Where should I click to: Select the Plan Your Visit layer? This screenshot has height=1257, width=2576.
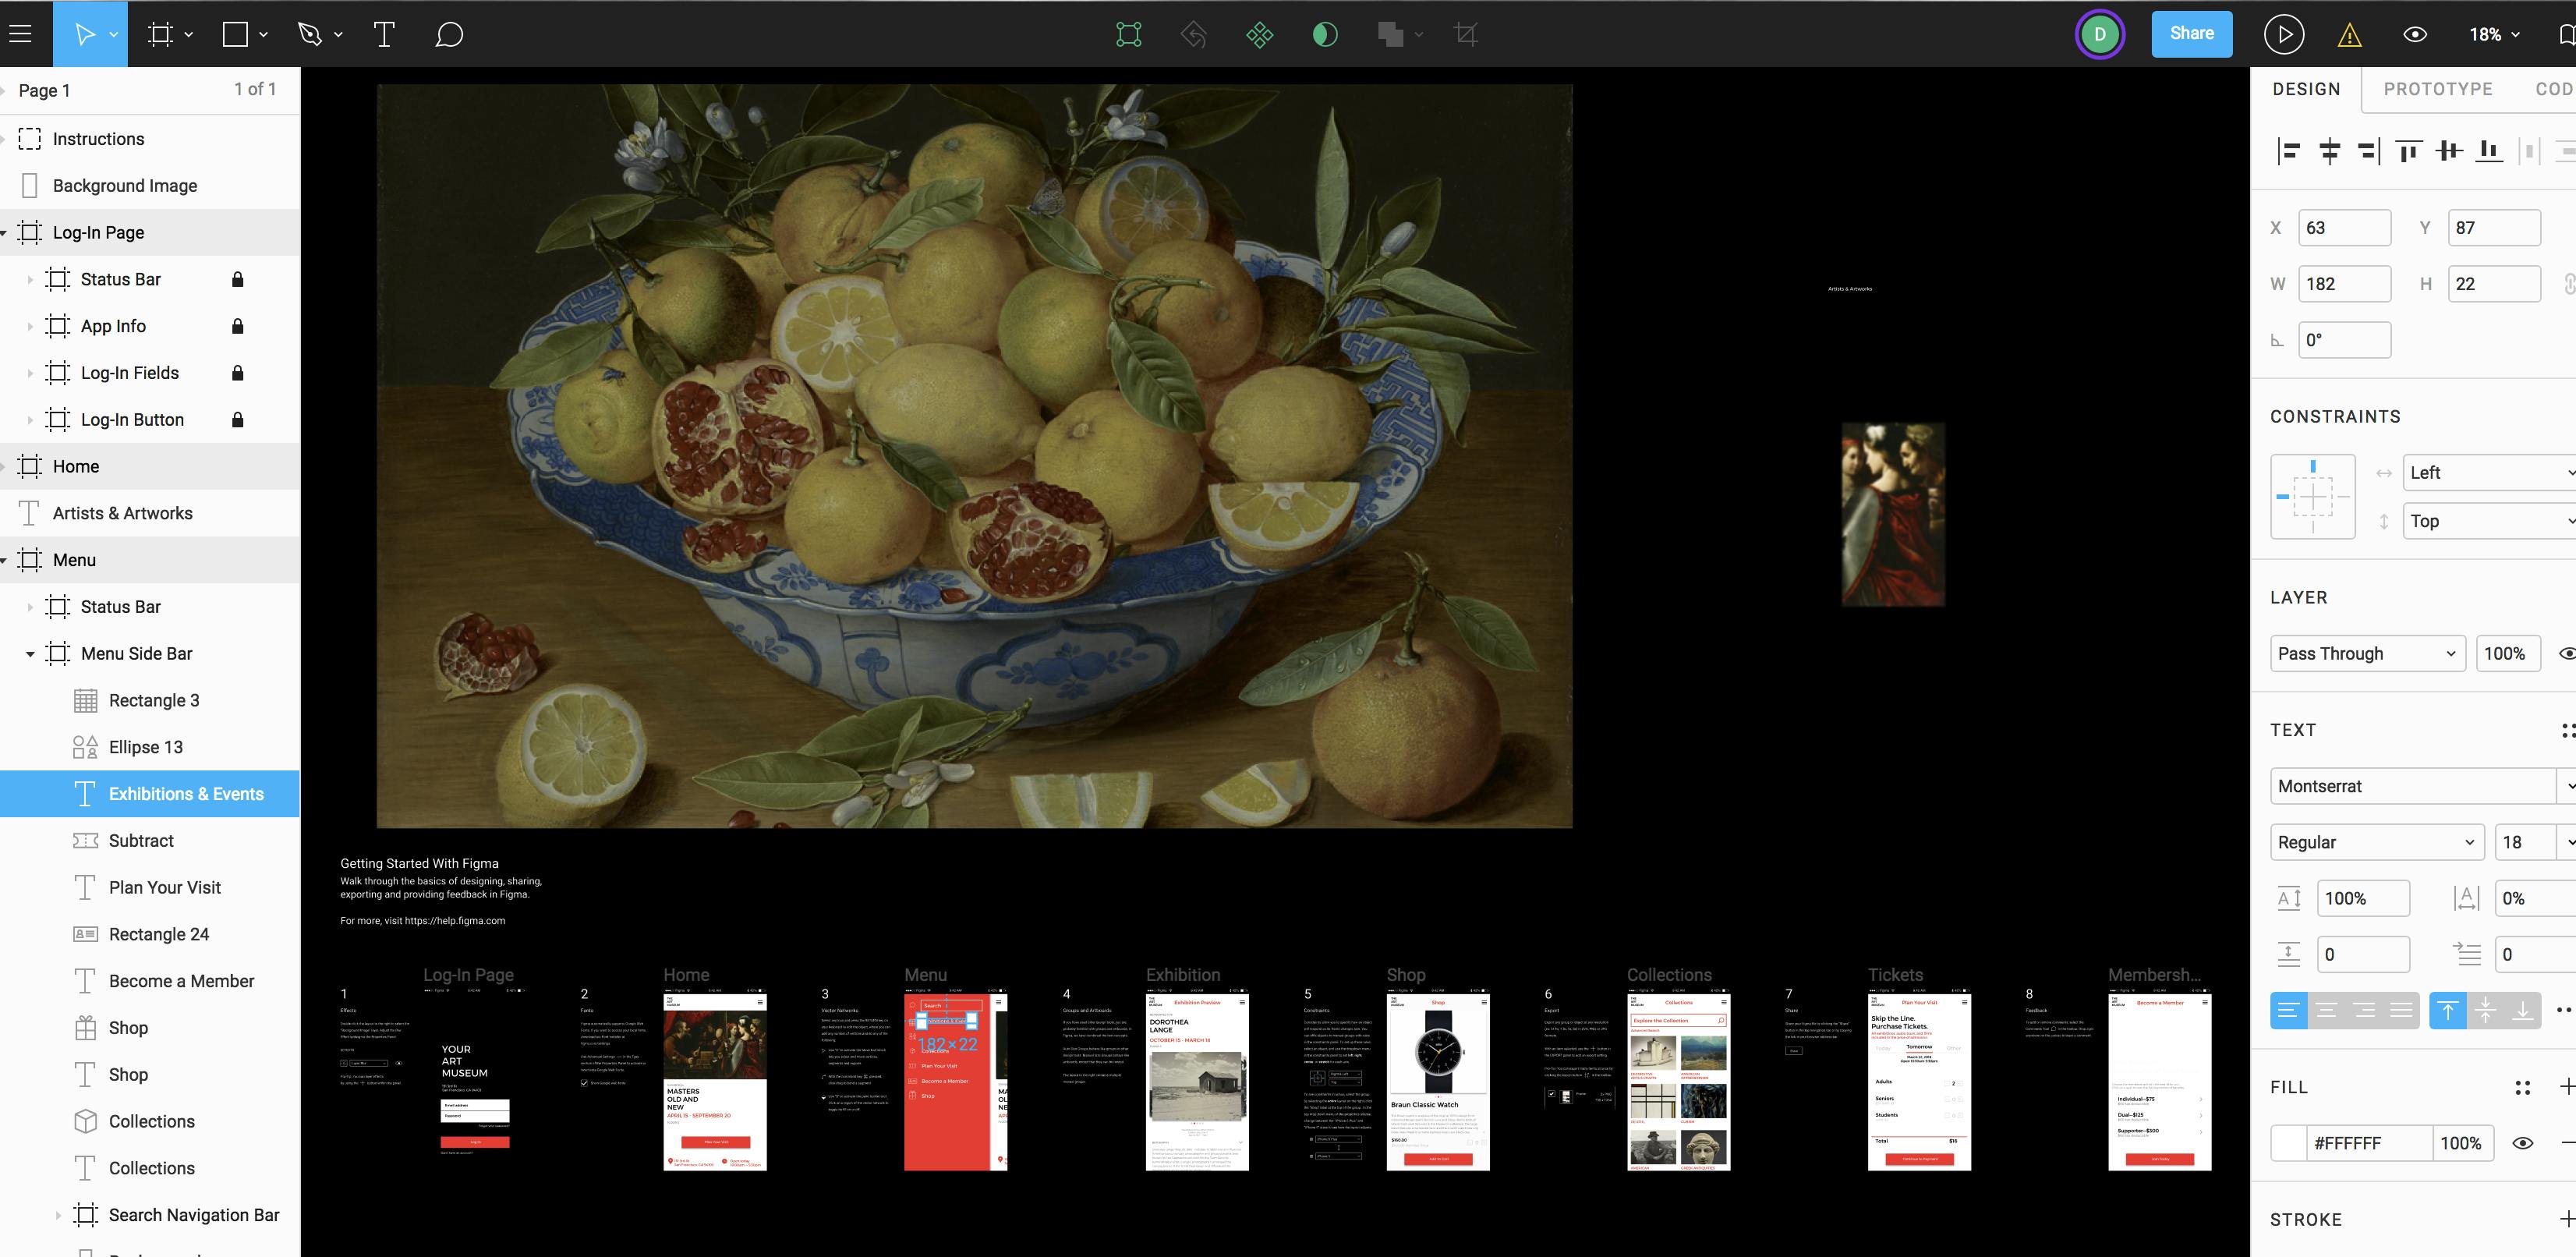[164, 887]
